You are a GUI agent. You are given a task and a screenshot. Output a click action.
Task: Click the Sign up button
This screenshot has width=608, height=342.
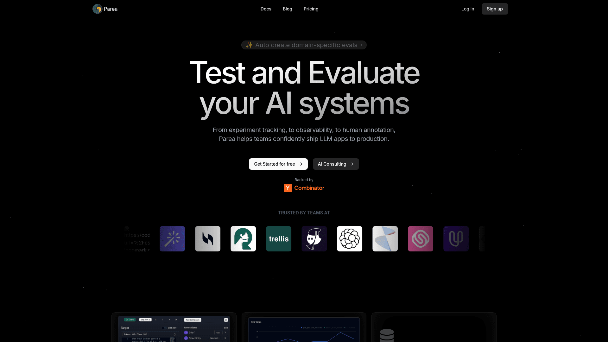pyautogui.click(x=495, y=9)
